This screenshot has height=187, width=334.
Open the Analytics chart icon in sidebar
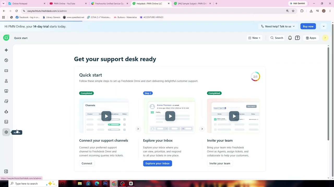(x=6, y=122)
